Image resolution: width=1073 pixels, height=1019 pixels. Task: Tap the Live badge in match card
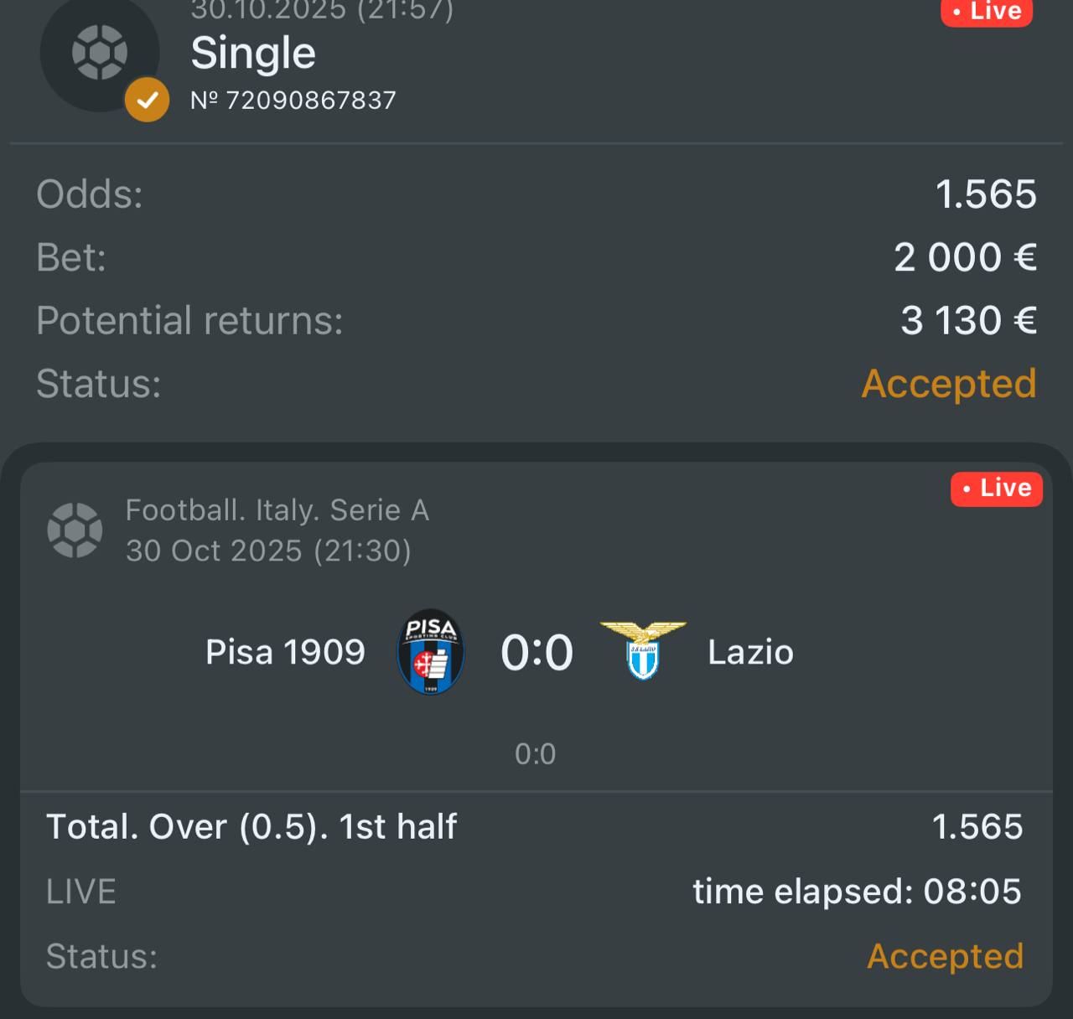click(x=996, y=489)
